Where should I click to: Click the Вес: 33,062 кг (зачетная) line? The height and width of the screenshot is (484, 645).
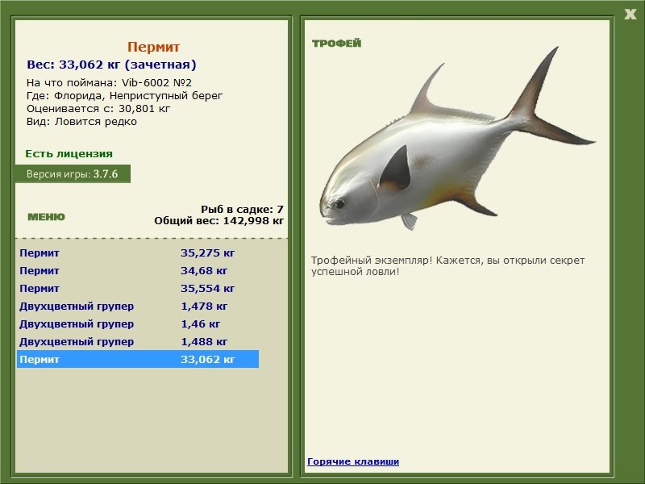pyautogui.click(x=111, y=65)
